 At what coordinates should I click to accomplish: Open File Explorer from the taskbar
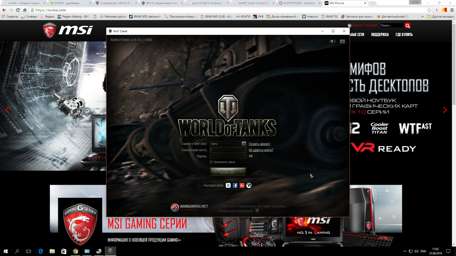point(52,251)
